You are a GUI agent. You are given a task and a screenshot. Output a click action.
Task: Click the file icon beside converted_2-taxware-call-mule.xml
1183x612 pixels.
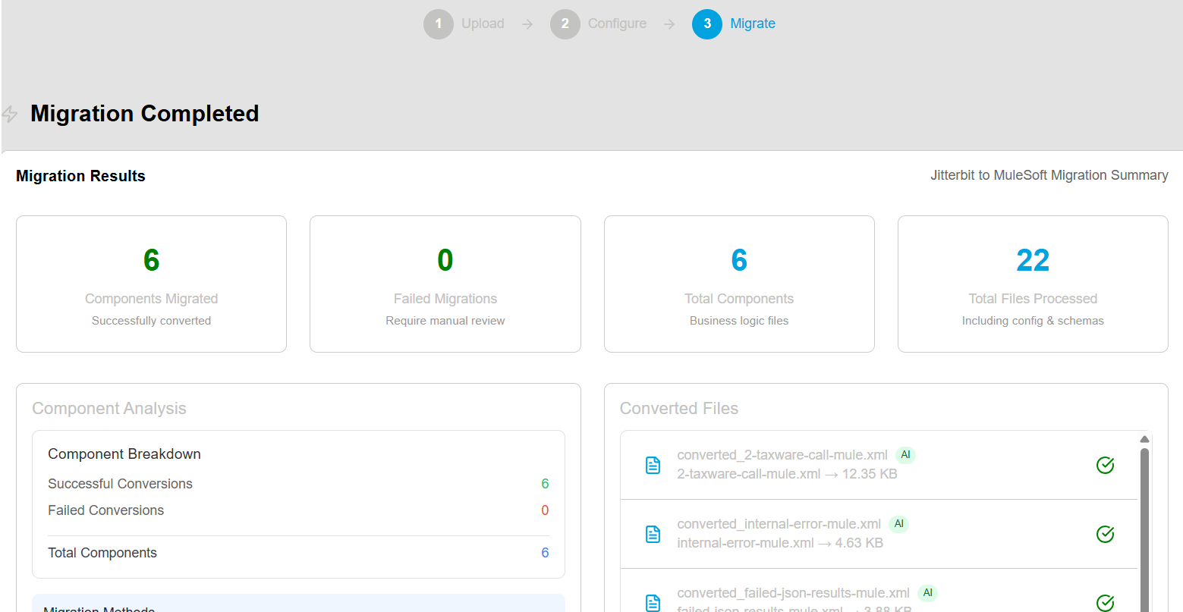click(653, 465)
